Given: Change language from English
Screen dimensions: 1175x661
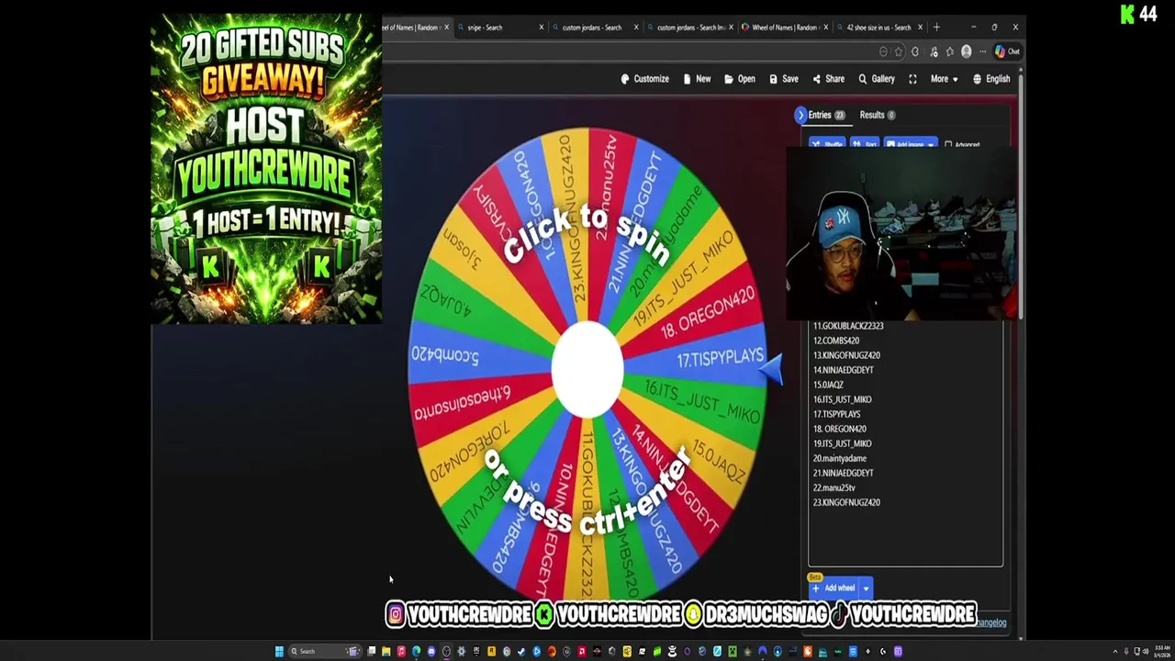Looking at the screenshot, I should tap(991, 79).
